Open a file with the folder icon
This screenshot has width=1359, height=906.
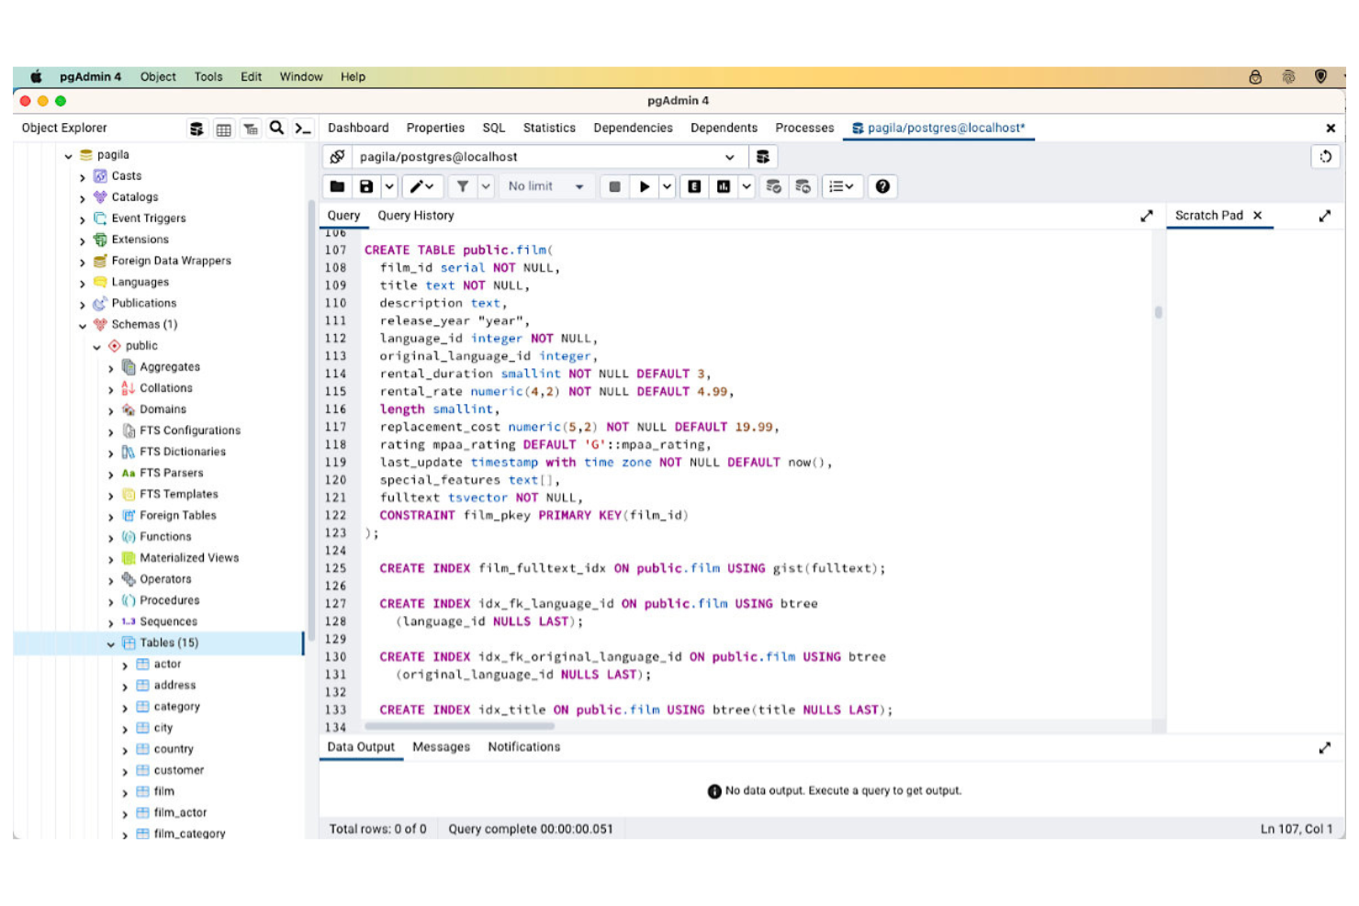click(x=337, y=186)
